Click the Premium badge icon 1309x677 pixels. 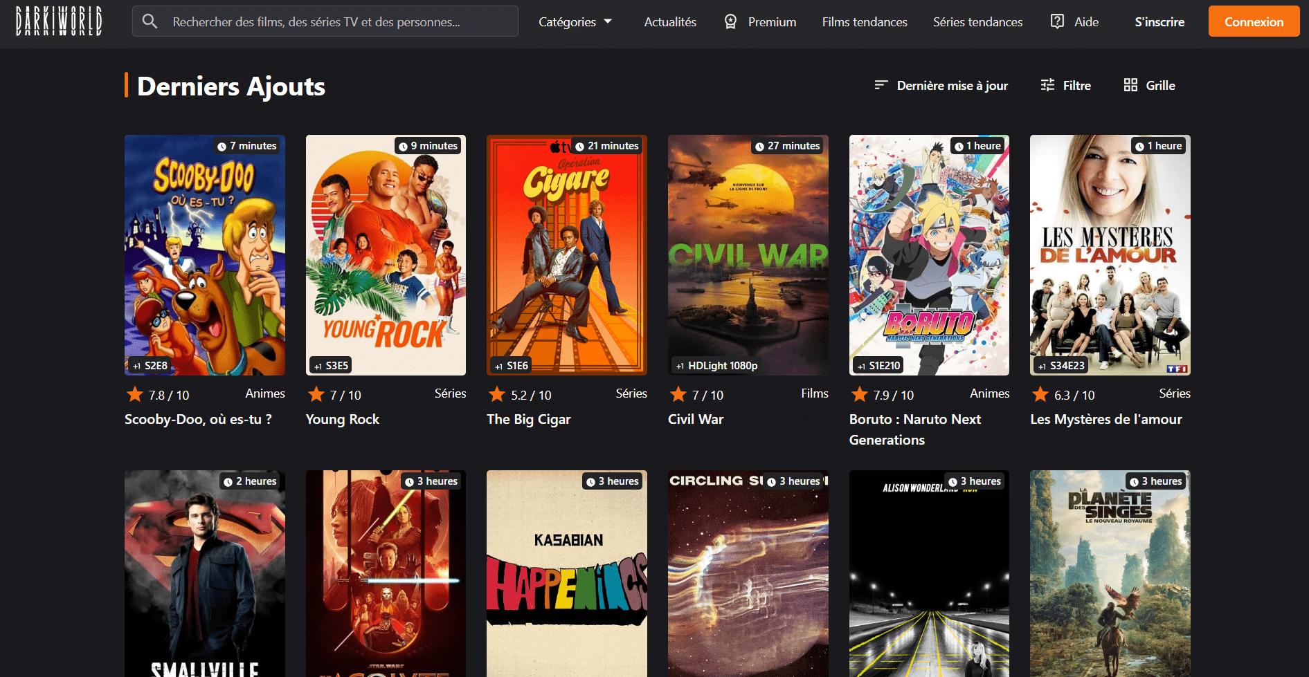(x=730, y=22)
